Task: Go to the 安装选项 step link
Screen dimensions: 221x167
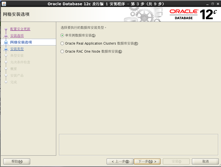Action: coord(17,35)
